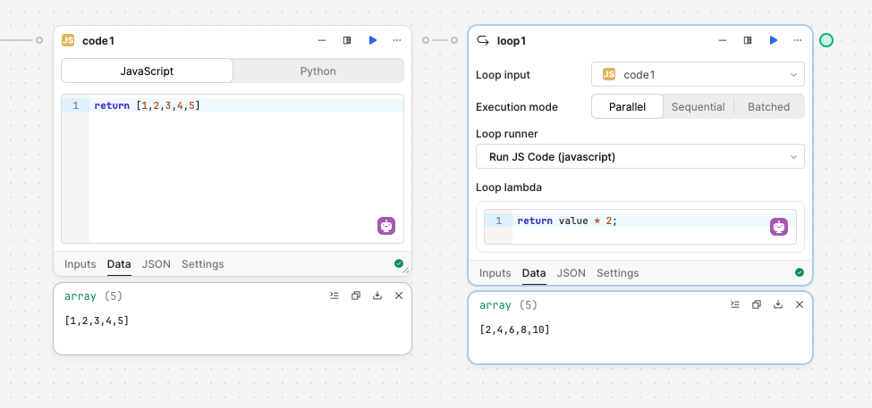Image resolution: width=872 pixels, height=408 pixels.
Task: Run the code1 block with play icon
Action: pyautogui.click(x=373, y=40)
